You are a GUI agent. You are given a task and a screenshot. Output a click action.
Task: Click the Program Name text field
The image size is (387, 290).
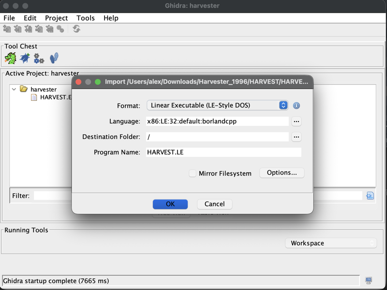[223, 152]
